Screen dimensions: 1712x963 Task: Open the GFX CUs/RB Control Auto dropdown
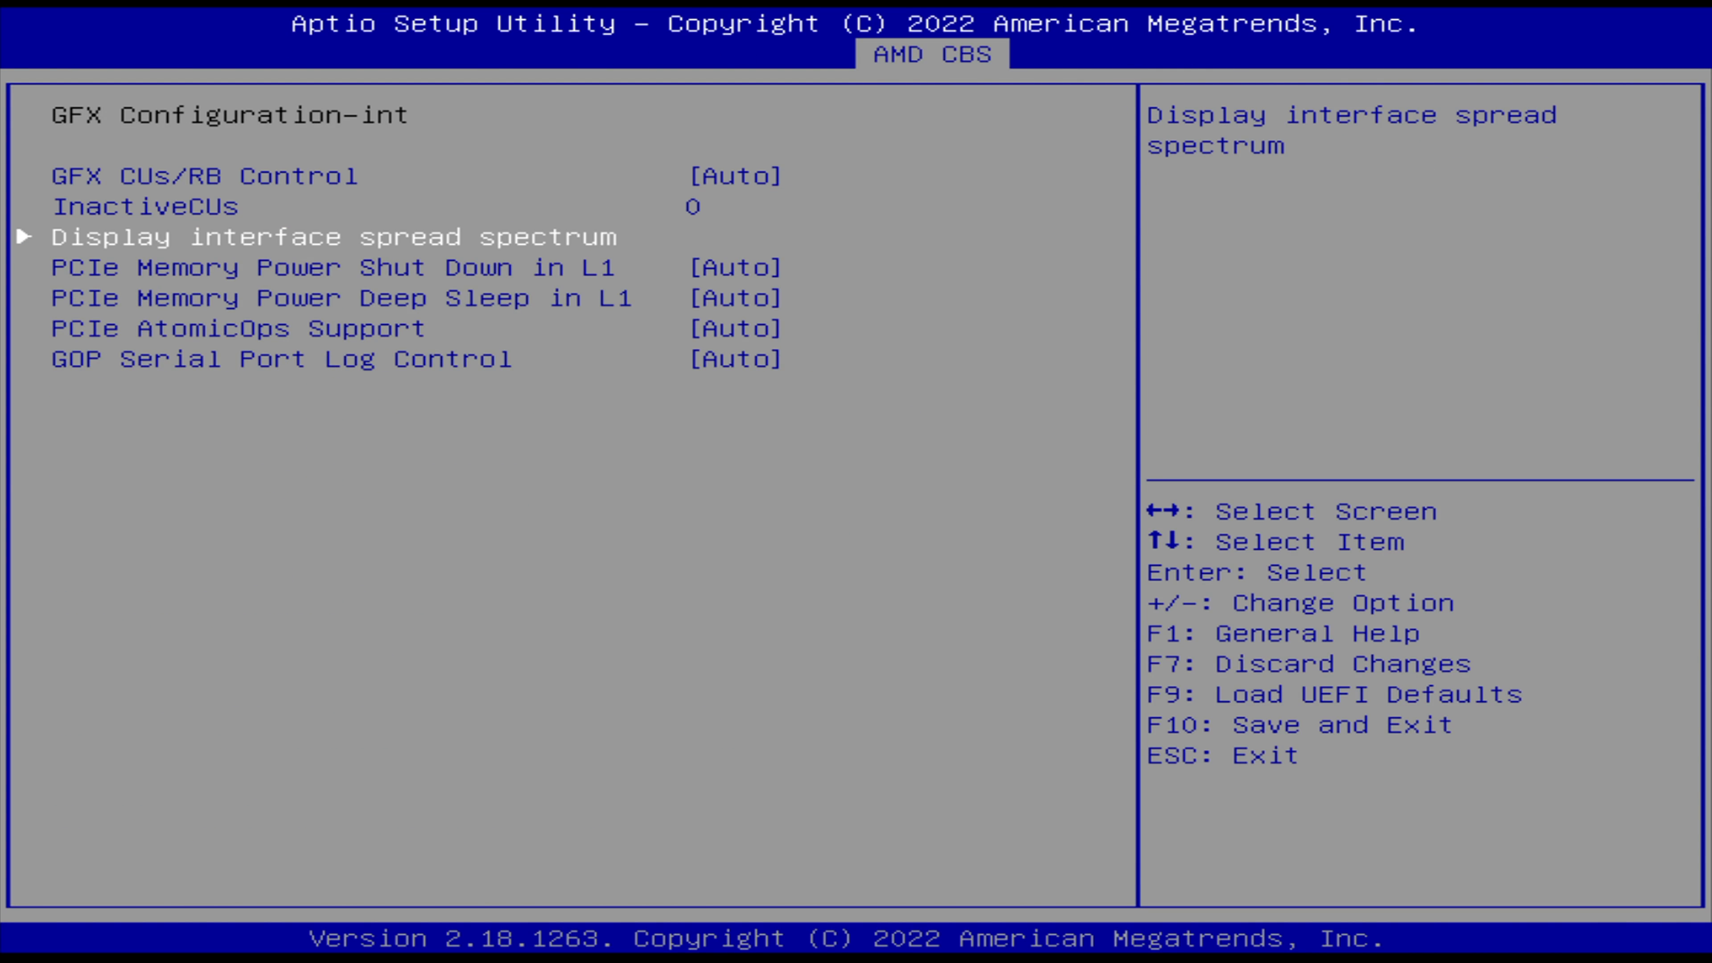[735, 176]
